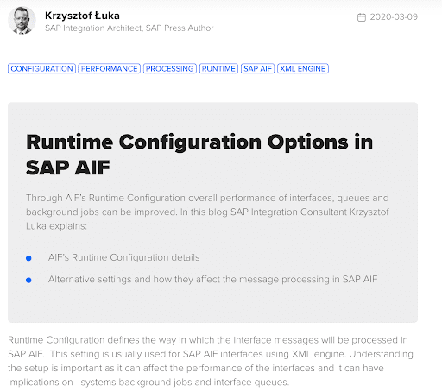Viewport: 442px width, 392px height.
Task: Open the PROCESSING tag
Action: 170,68
